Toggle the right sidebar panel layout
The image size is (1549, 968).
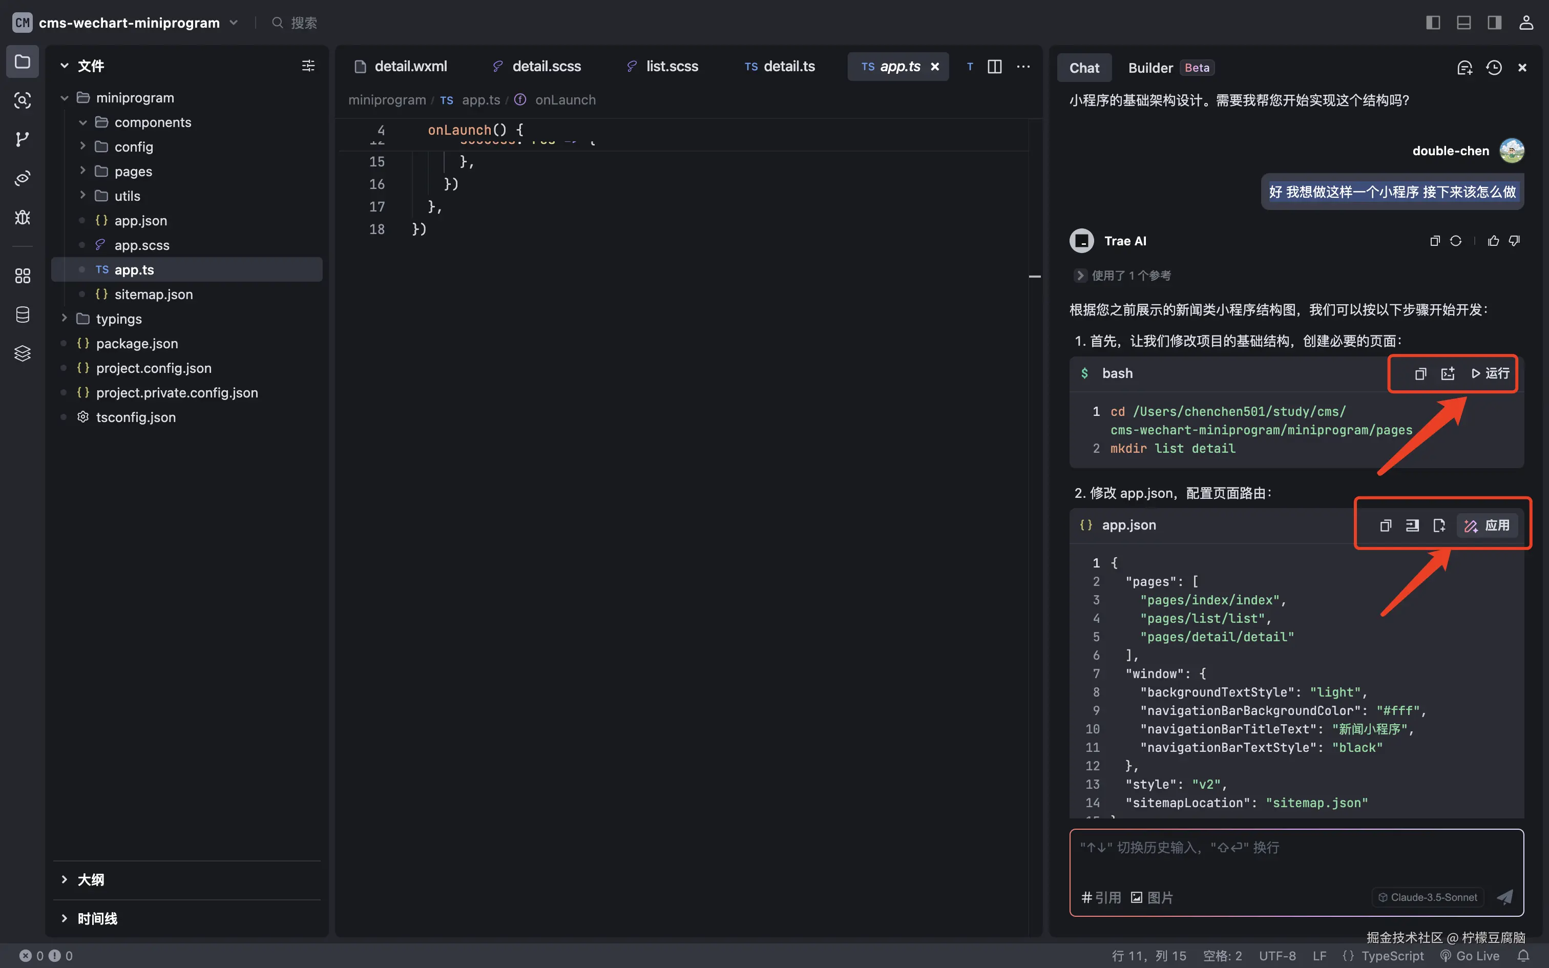[1494, 23]
